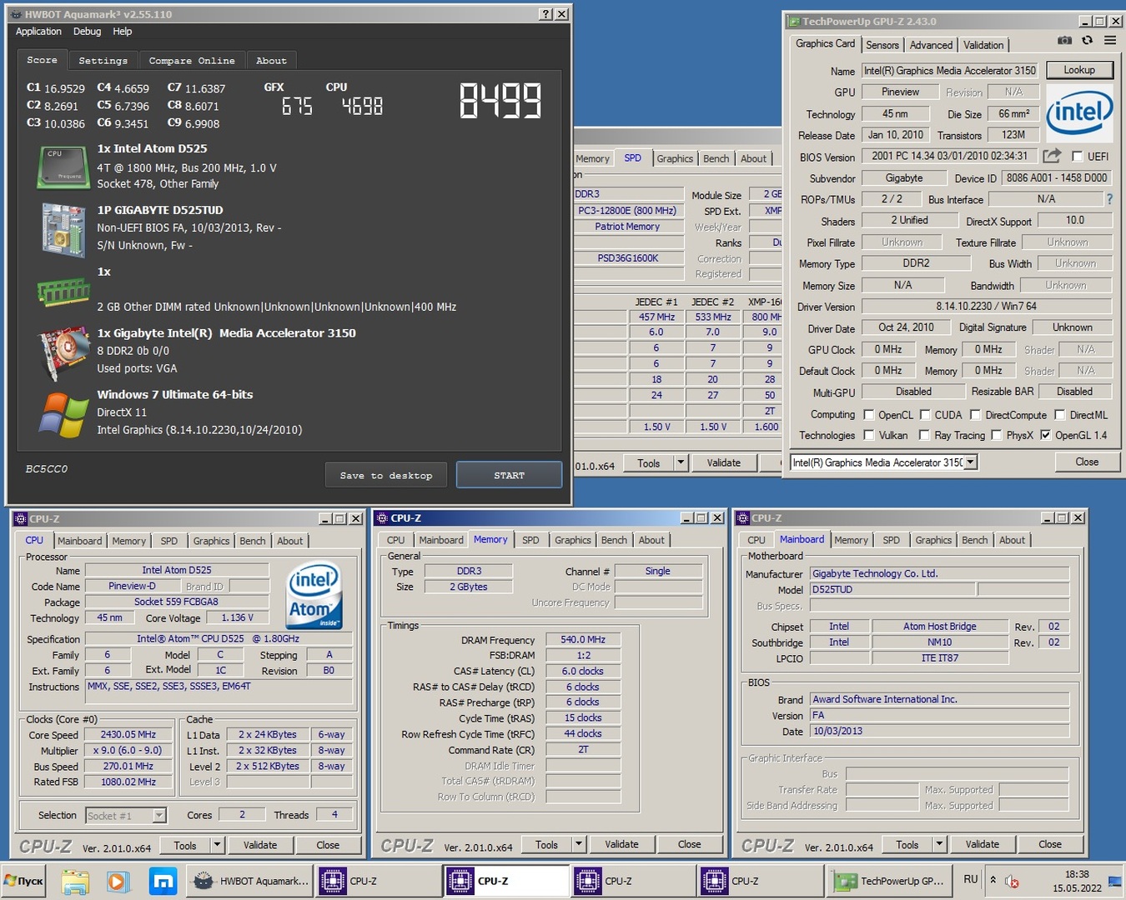Open the Sensors tab in GPU-Z
The width and height of the screenshot is (1126, 900).
[x=882, y=45]
